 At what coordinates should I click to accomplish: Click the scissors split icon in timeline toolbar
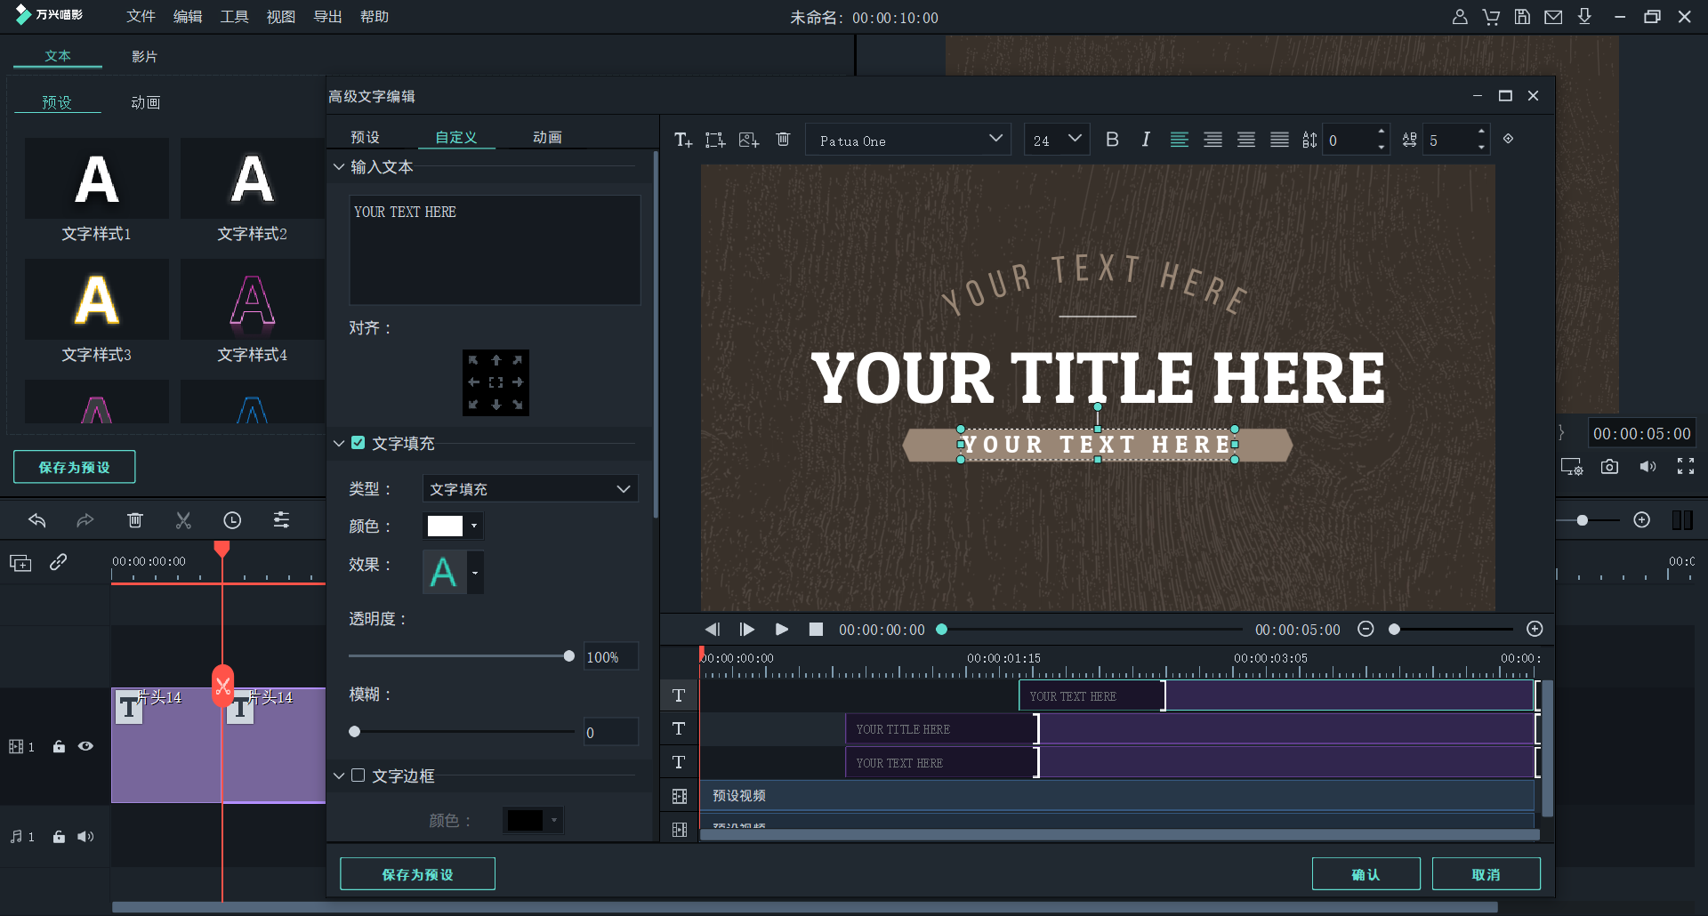click(x=183, y=520)
